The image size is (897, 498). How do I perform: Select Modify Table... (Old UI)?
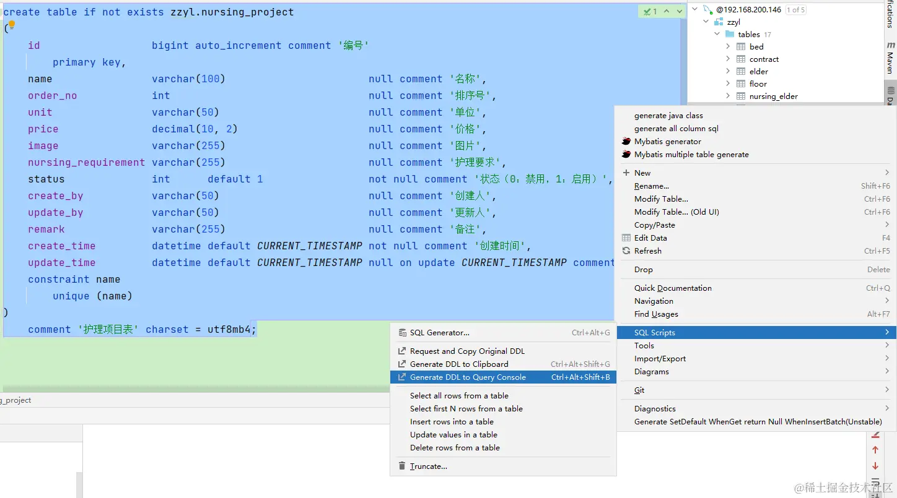point(756,212)
